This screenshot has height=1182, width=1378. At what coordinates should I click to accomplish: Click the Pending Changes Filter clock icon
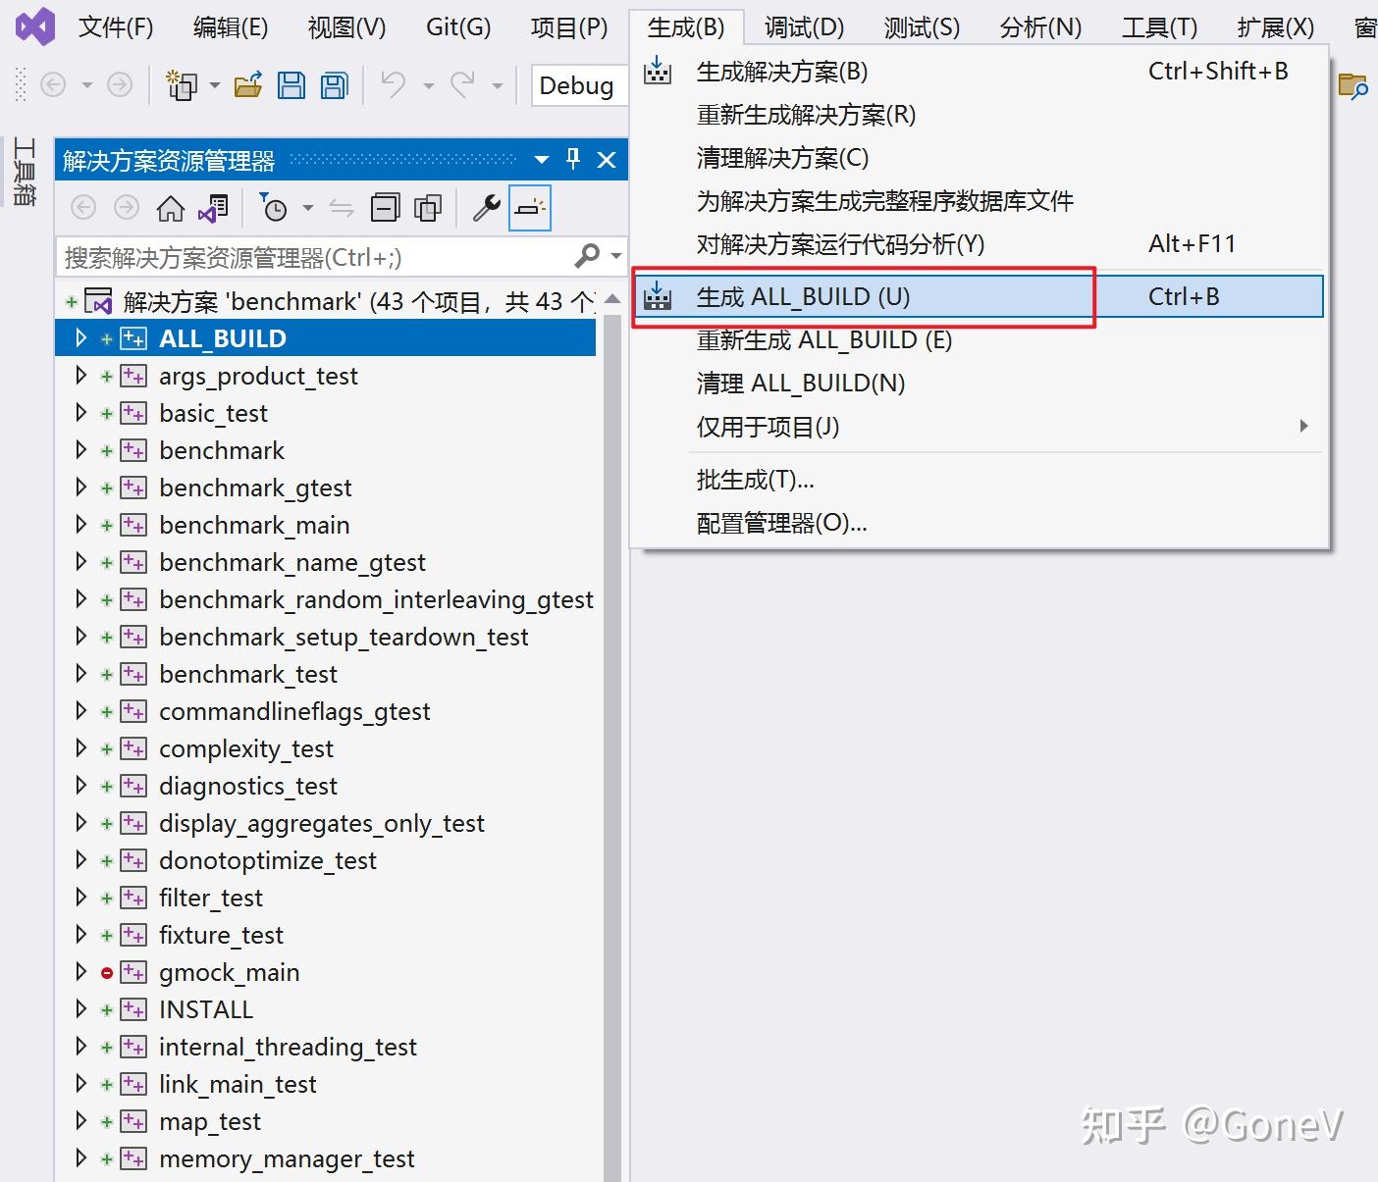click(x=275, y=207)
